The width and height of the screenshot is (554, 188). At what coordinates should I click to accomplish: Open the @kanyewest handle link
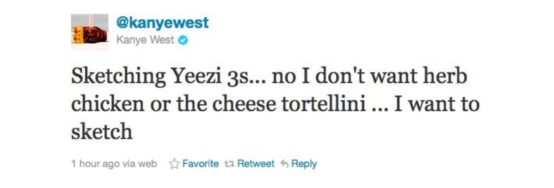pos(162,22)
